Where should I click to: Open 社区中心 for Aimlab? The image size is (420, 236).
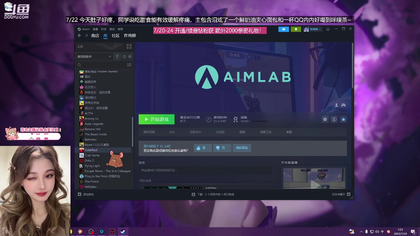pos(196,132)
